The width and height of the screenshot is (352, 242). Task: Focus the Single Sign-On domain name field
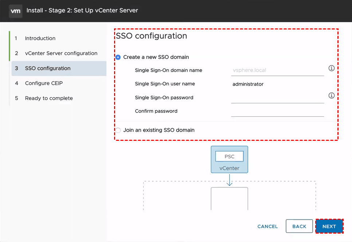277,70
